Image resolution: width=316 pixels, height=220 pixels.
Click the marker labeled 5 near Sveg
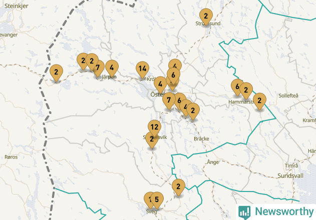[157, 200]
